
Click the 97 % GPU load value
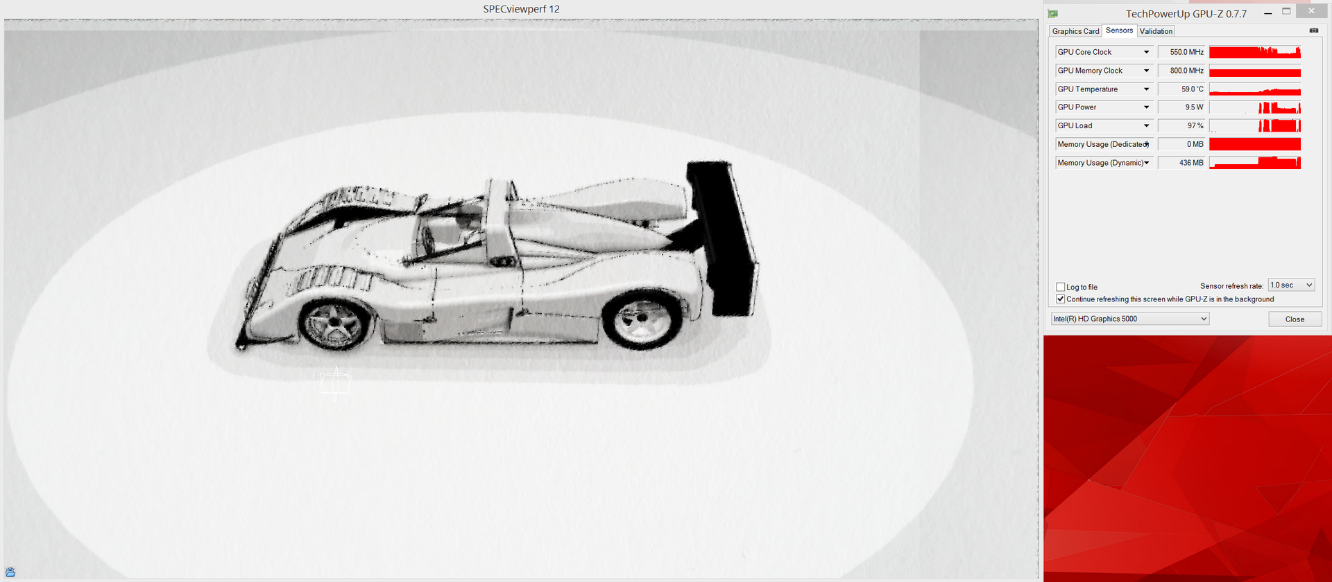1182,126
